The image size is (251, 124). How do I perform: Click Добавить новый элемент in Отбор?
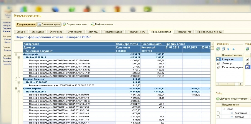click(232, 99)
